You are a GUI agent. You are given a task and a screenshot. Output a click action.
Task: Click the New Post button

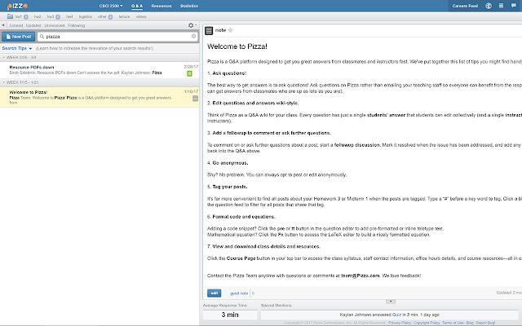point(18,36)
